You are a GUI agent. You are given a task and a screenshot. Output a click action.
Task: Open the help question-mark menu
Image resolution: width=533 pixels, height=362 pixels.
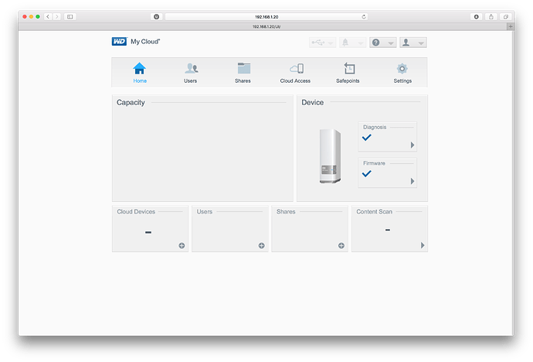382,43
